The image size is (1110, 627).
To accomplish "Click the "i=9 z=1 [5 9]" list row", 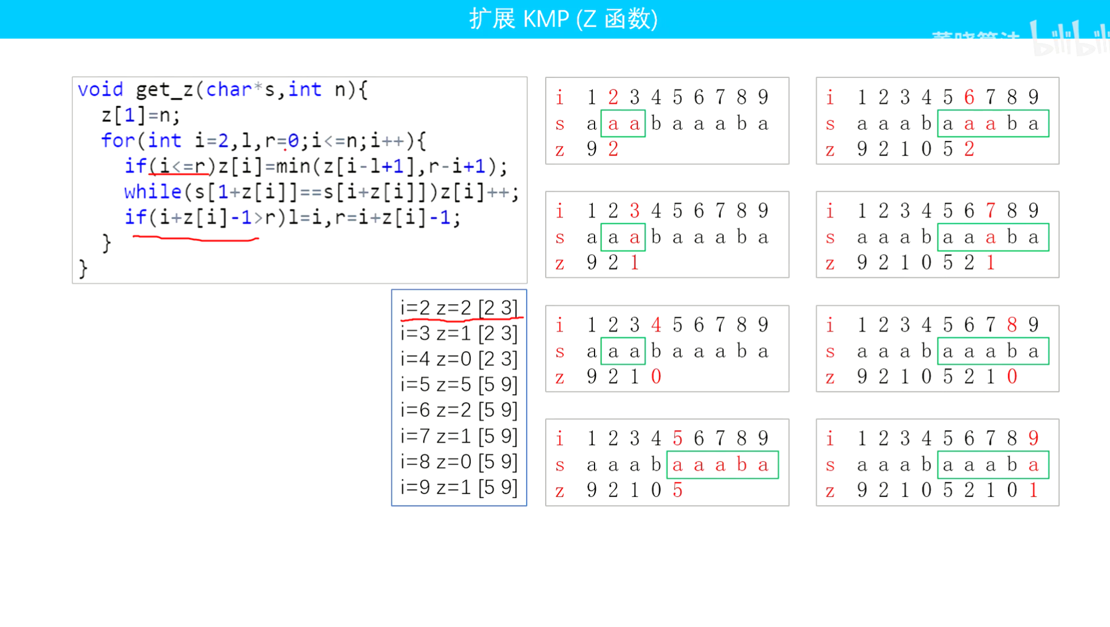I will tap(459, 487).
